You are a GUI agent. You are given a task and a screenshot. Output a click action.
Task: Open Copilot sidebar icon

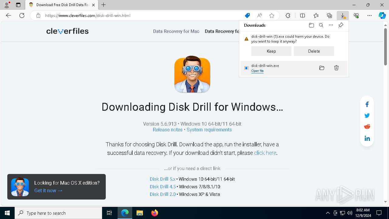pos(382,16)
